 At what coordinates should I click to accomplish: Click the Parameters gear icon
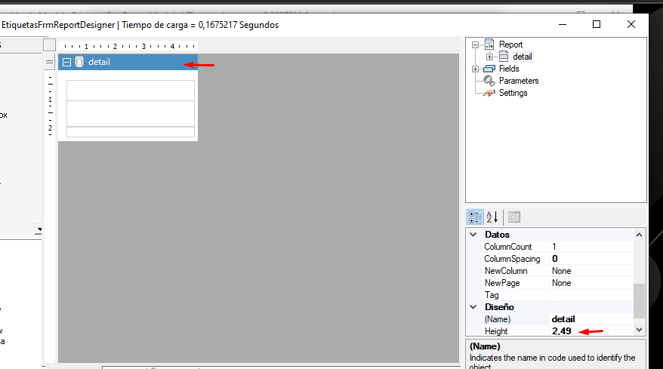[x=489, y=81]
